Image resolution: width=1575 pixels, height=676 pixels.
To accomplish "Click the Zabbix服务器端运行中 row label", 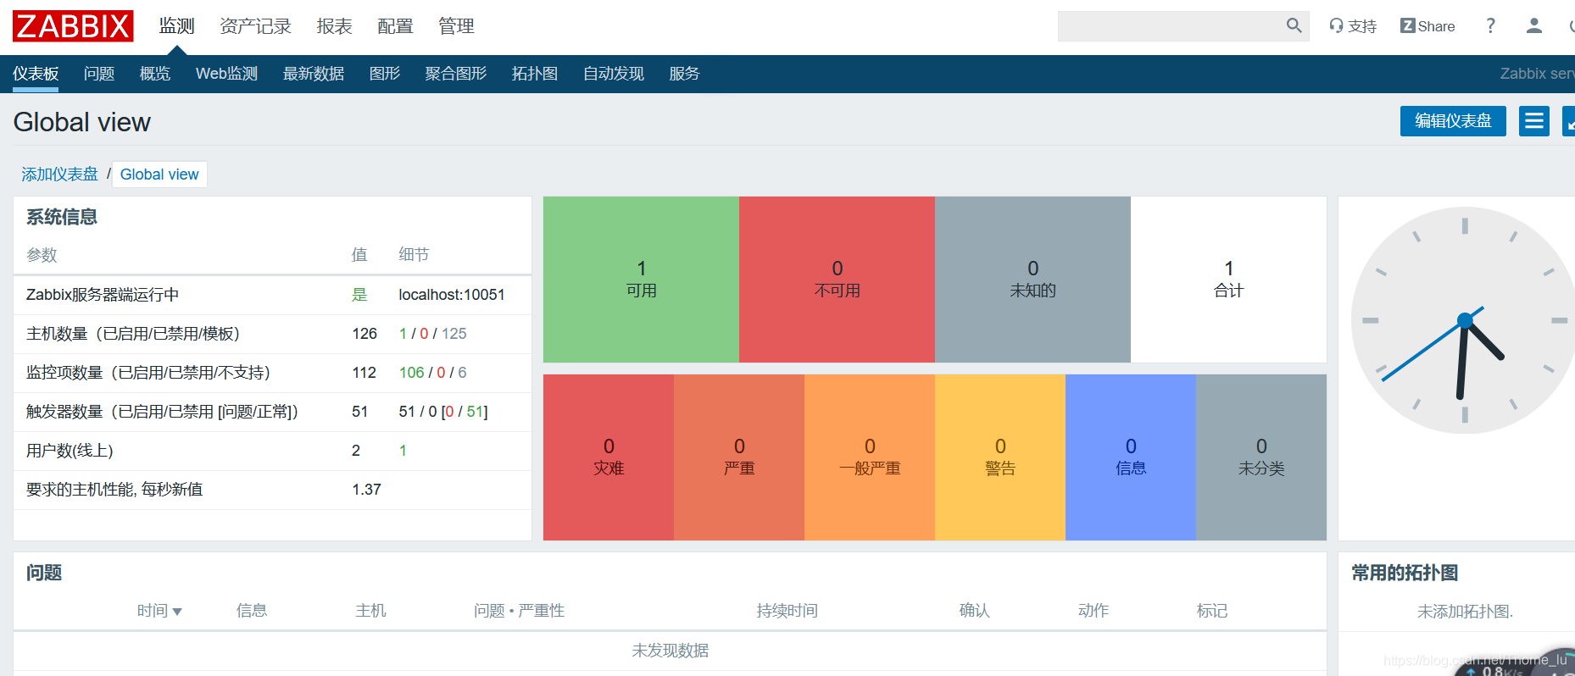I will [x=103, y=295].
